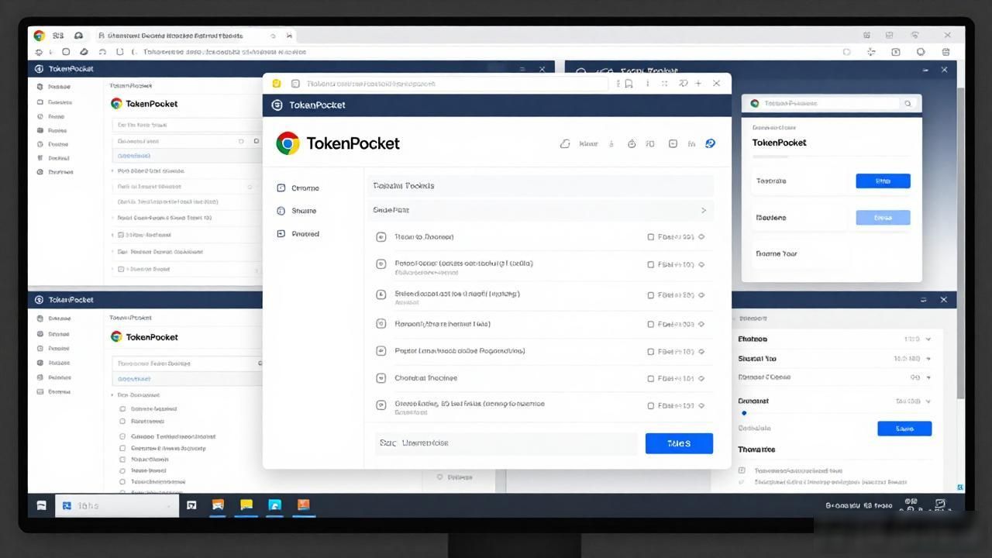Open the Task View icon on the taskbar
992x558 pixels.
click(191, 505)
